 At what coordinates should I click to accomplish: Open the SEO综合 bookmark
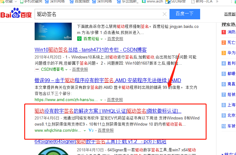[x=176, y=2]
